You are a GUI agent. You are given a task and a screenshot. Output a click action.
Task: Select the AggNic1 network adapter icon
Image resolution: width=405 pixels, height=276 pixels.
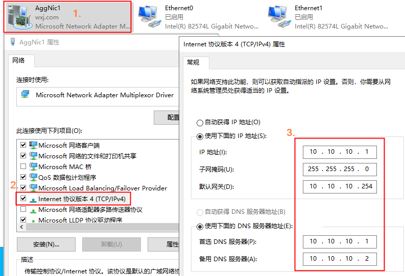click(20, 17)
